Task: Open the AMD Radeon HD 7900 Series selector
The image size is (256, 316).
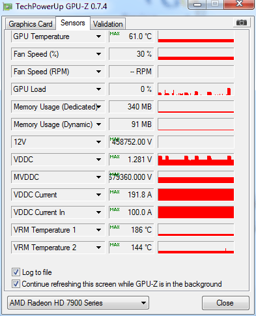Action: pyautogui.click(x=78, y=303)
